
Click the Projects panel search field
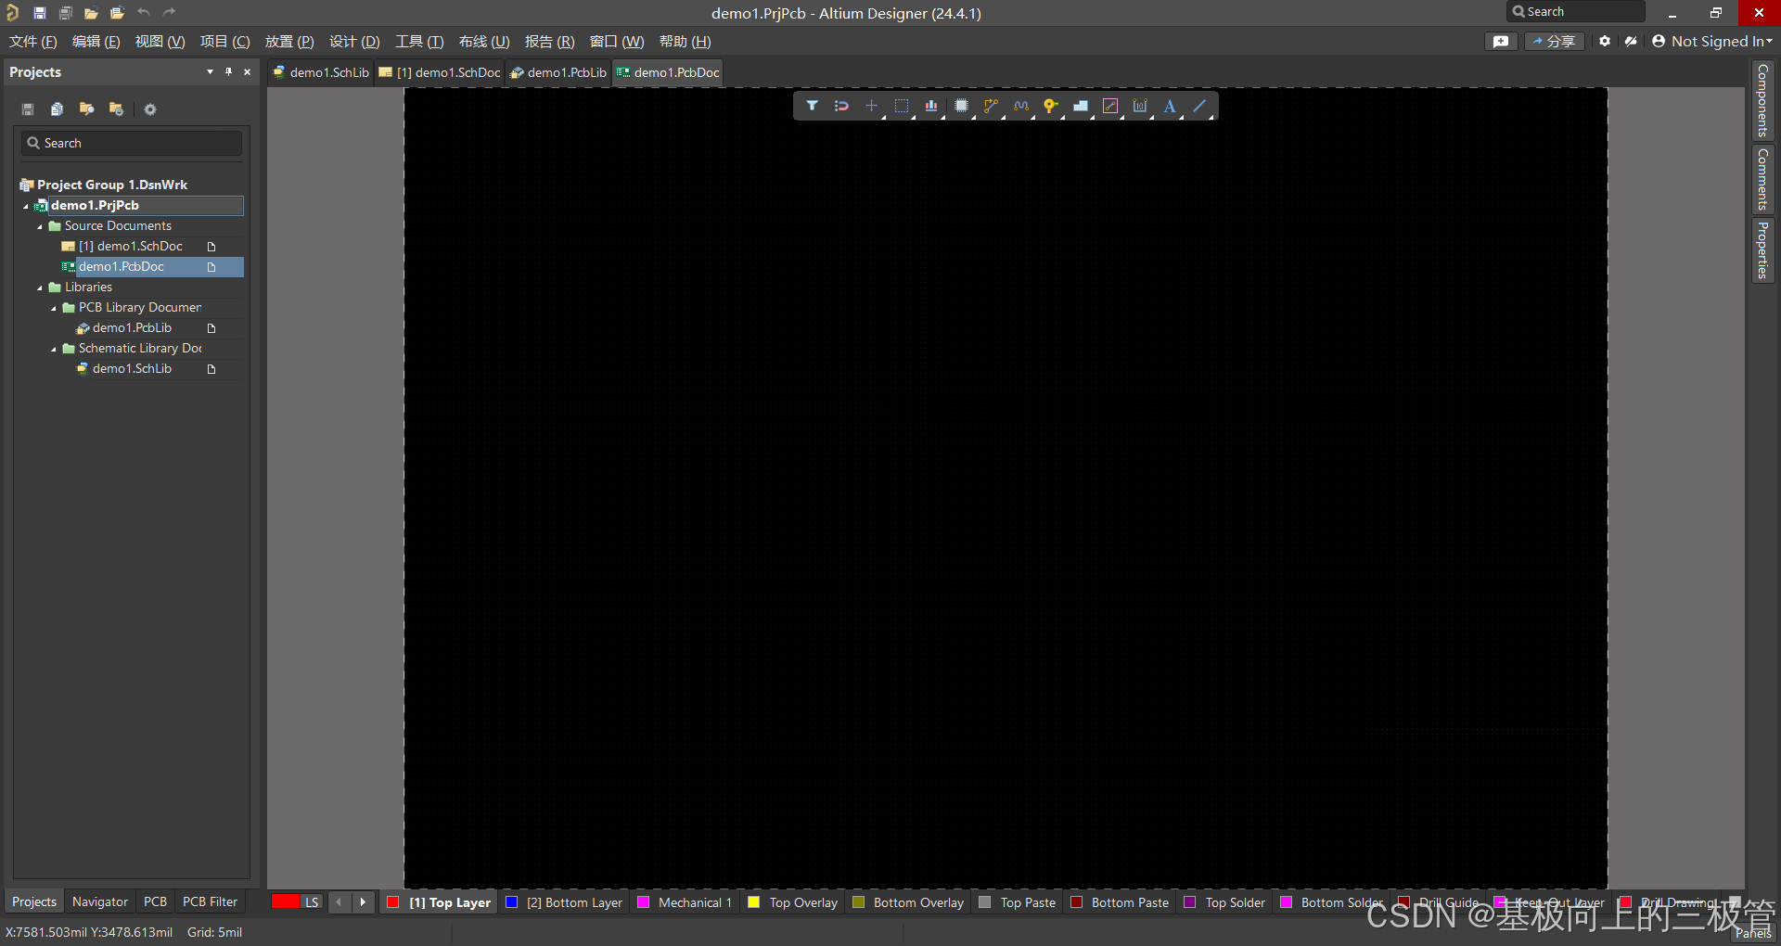tap(132, 143)
